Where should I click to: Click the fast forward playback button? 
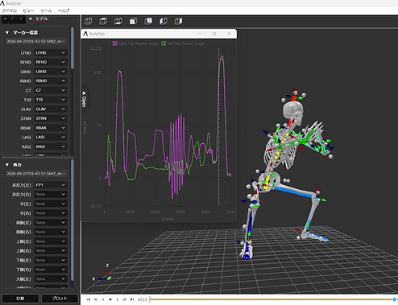pyautogui.click(x=125, y=299)
